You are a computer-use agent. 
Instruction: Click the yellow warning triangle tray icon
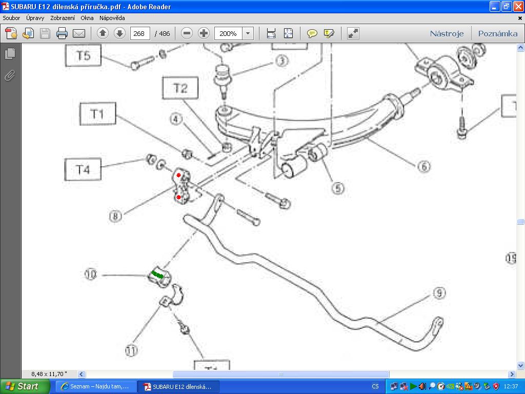click(x=469, y=386)
